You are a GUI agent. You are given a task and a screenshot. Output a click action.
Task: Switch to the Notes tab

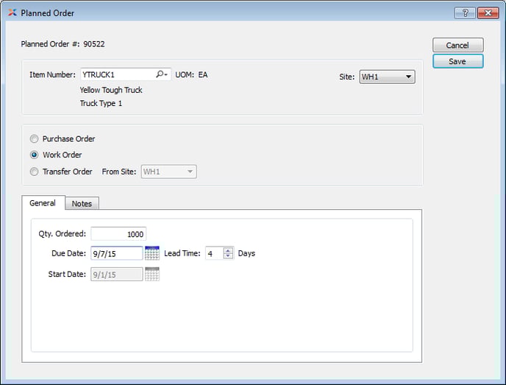(x=82, y=204)
